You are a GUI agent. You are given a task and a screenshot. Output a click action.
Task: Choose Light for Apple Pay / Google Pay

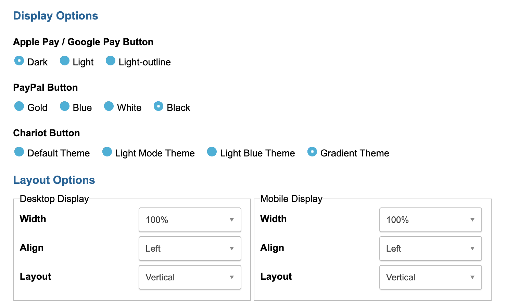pyautogui.click(x=65, y=61)
